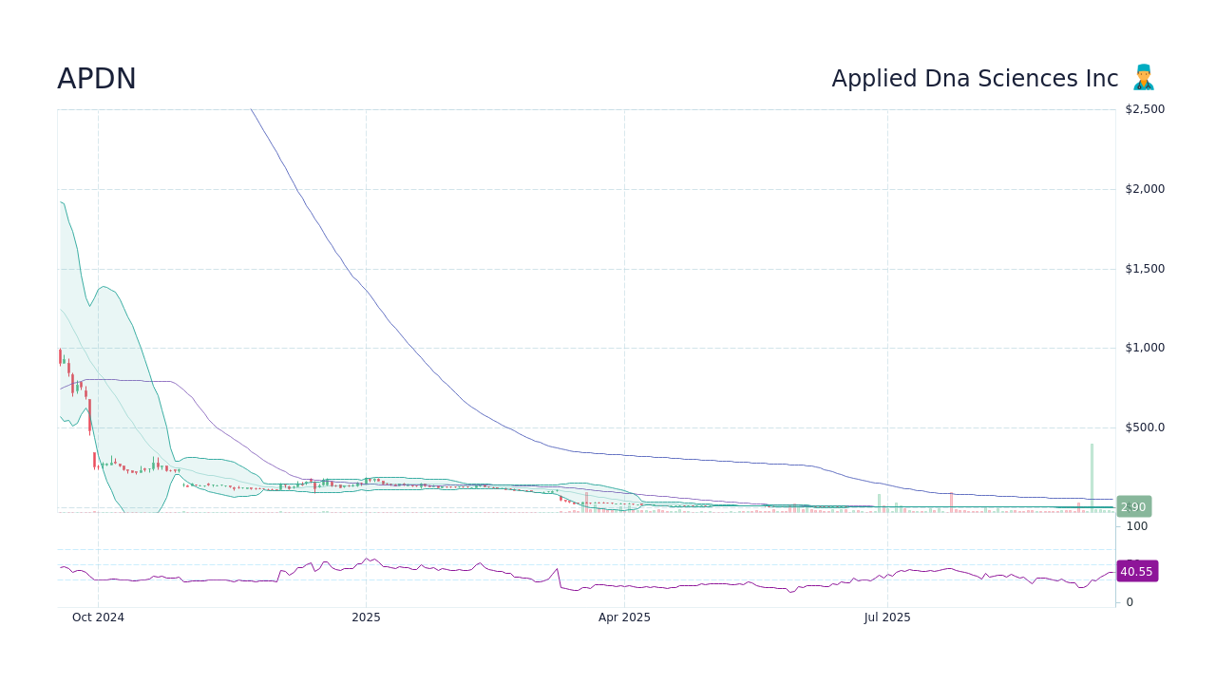Click the 2025 date axis label
Screen dimensions: 1216x684
pyautogui.click(x=366, y=617)
